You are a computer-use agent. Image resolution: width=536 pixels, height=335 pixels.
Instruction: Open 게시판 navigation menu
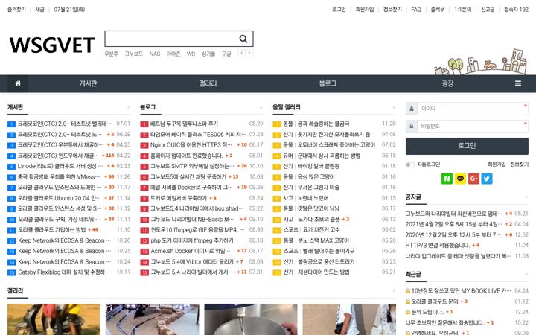click(x=88, y=83)
